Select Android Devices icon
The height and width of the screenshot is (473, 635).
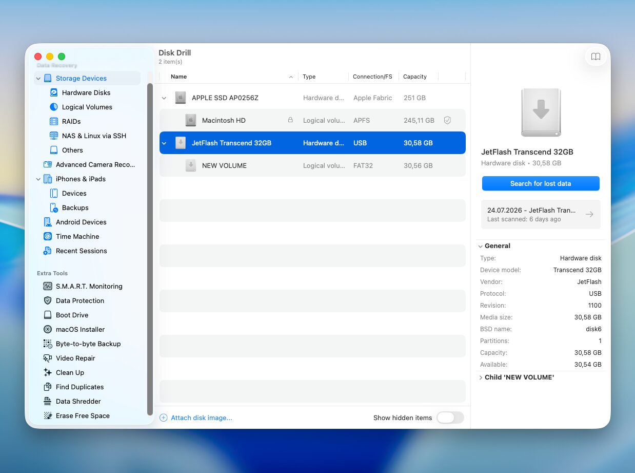(x=48, y=222)
